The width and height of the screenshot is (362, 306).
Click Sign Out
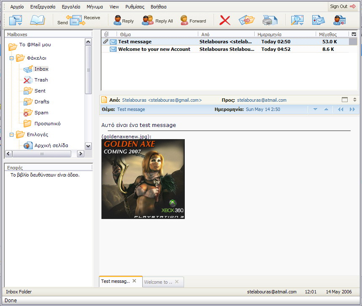click(343, 6)
